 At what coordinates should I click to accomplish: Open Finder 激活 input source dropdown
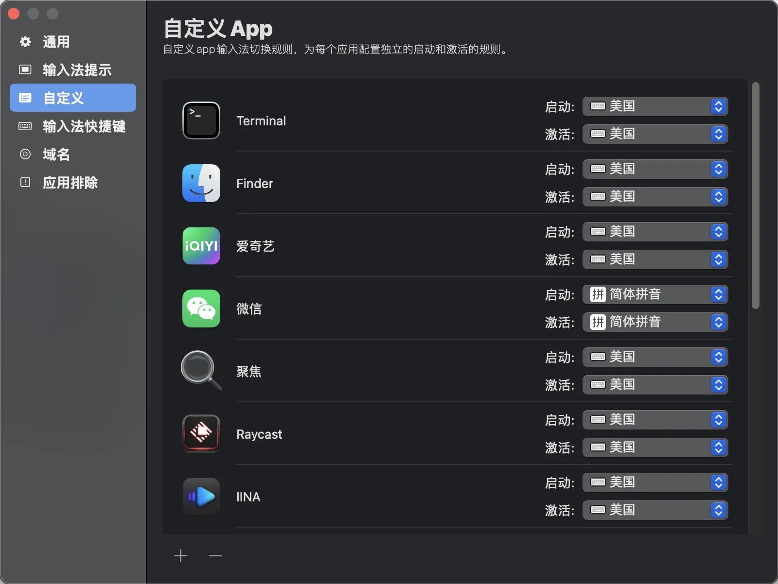click(654, 197)
